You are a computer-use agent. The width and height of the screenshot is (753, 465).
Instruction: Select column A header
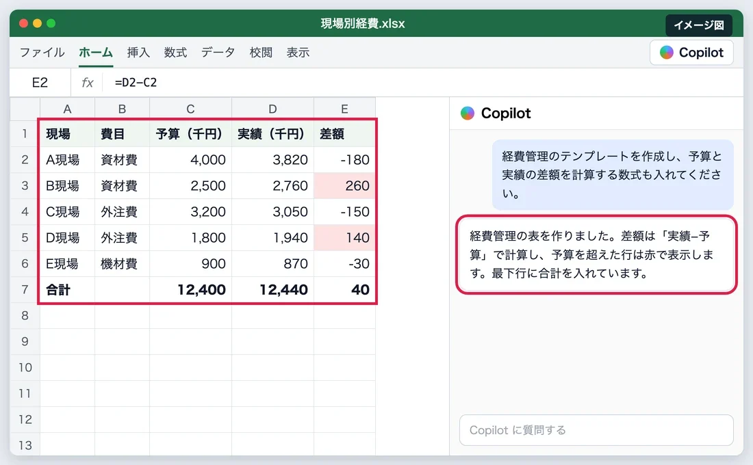pos(67,109)
